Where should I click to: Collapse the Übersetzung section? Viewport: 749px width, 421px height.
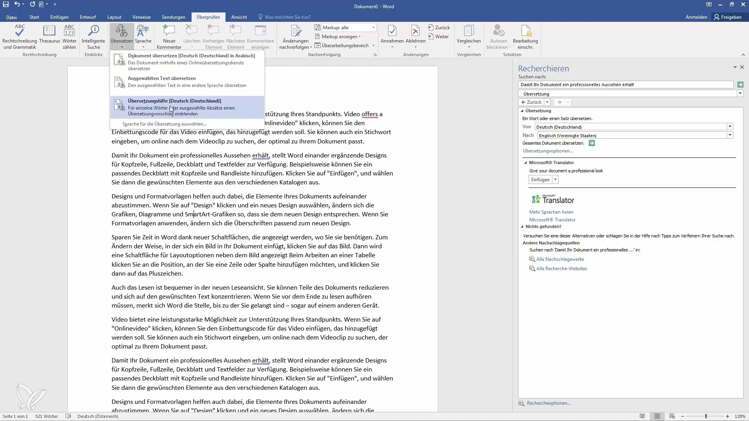point(522,111)
